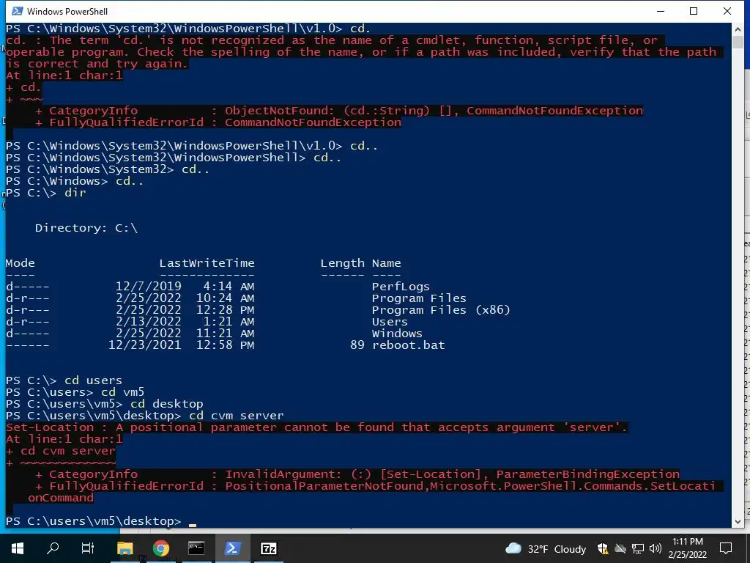Click the 'cd vm5' command text

click(122, 392)
